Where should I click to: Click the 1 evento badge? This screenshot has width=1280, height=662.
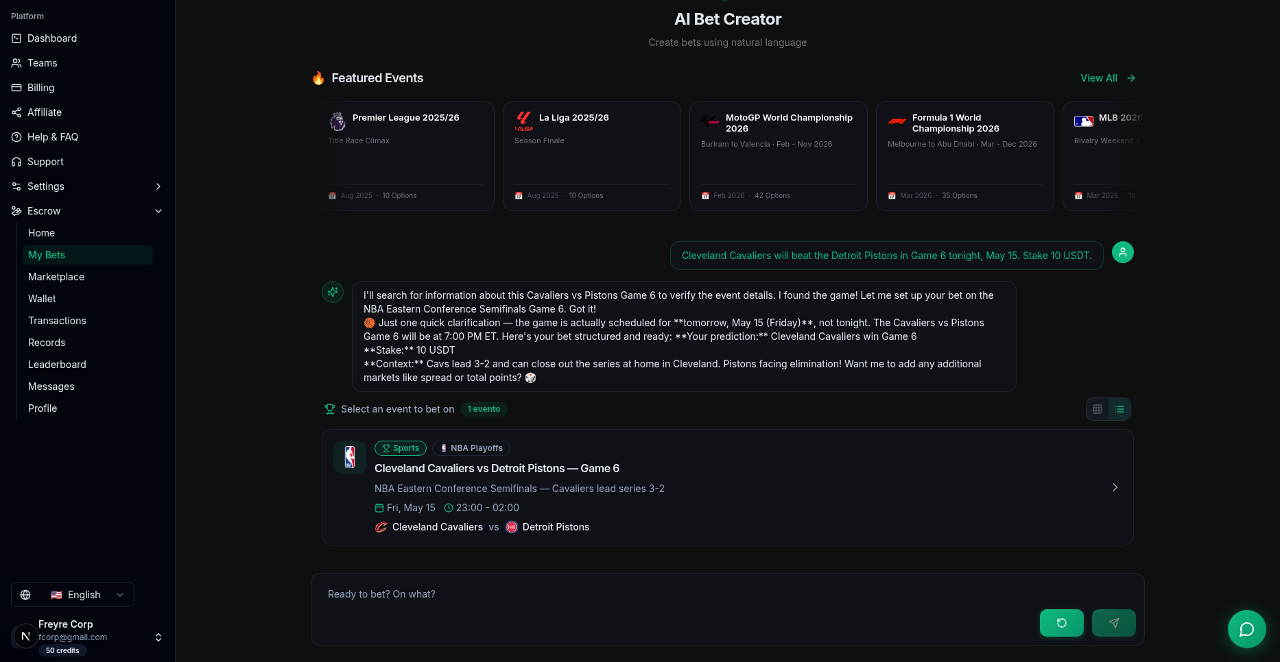point(484,409)
